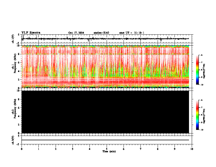This screenshot has width=216, height=167.
Task: Click the "station=KAG" header label
Action: 101,33
